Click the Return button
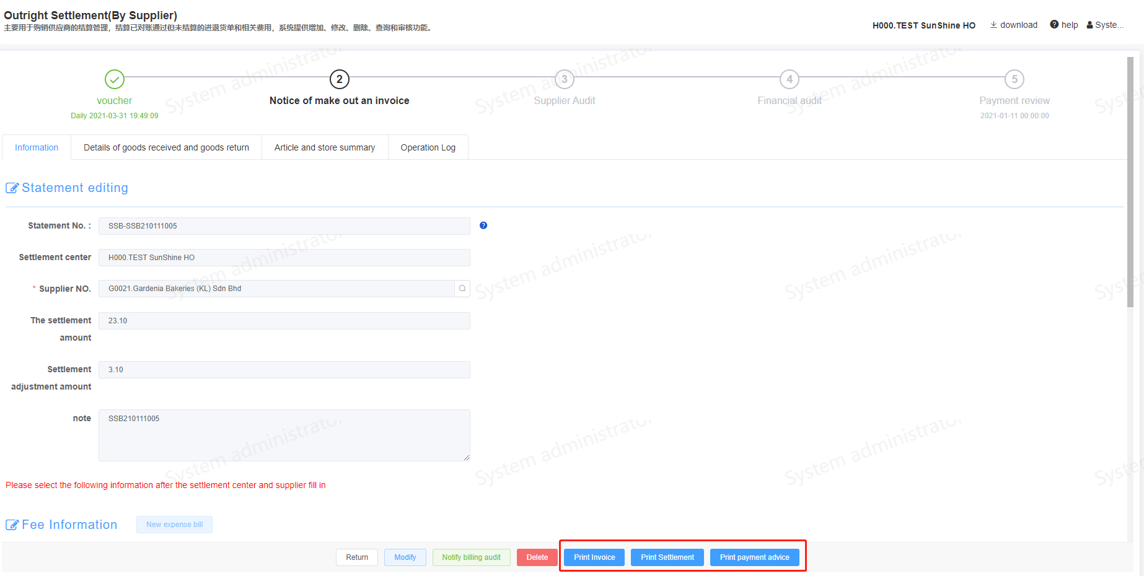The image size is (1144, 576). (357, 557)
